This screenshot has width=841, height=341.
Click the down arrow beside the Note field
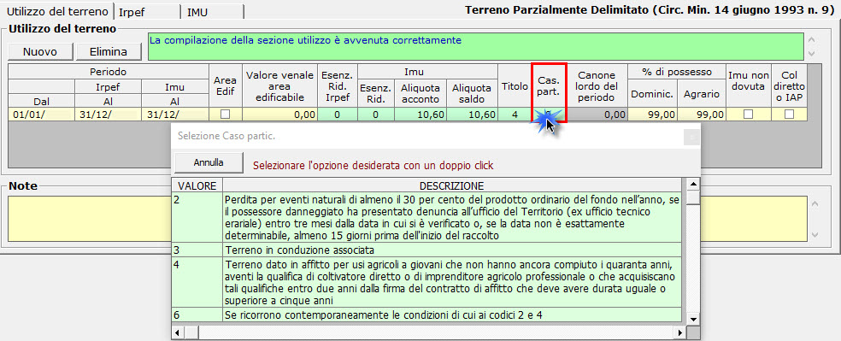coord(815,235)
